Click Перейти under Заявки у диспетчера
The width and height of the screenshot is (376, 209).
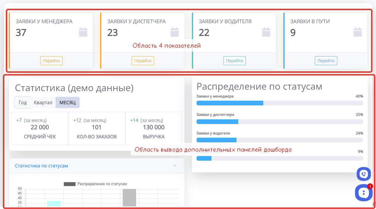(143, 61)
